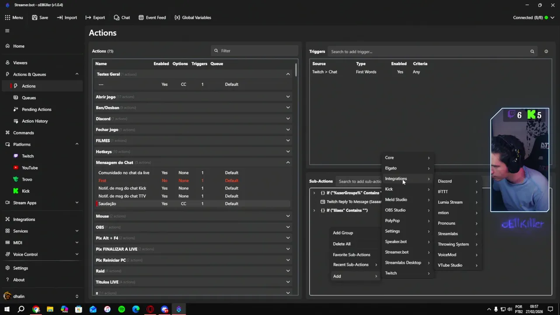Choose Twitch in the Add submenu
The height and width of the screenshot is (315, 560).
click(407, 273)
